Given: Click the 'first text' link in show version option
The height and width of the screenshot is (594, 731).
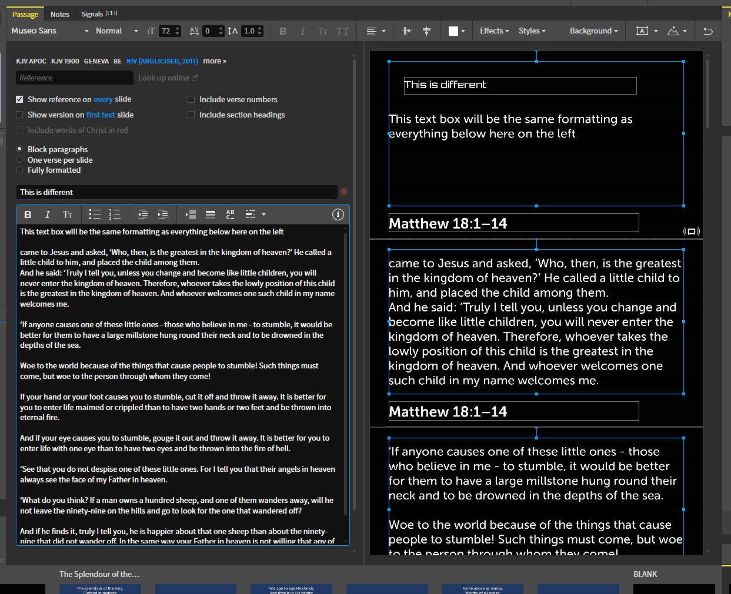Looking at the screenshot, I should (101, 115).
